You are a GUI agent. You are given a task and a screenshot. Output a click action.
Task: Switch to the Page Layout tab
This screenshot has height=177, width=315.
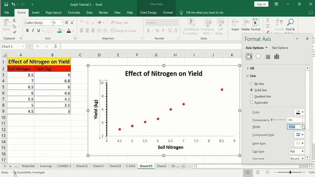pos(54,12)
